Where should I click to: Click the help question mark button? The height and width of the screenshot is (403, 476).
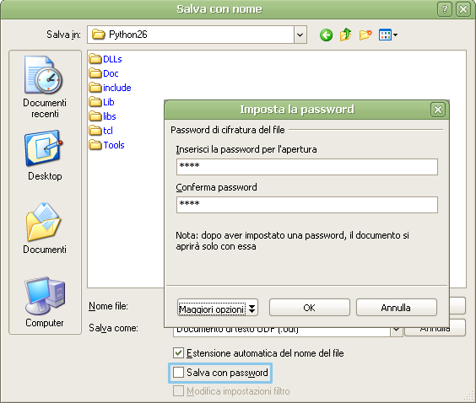click(x=445, y=9)
